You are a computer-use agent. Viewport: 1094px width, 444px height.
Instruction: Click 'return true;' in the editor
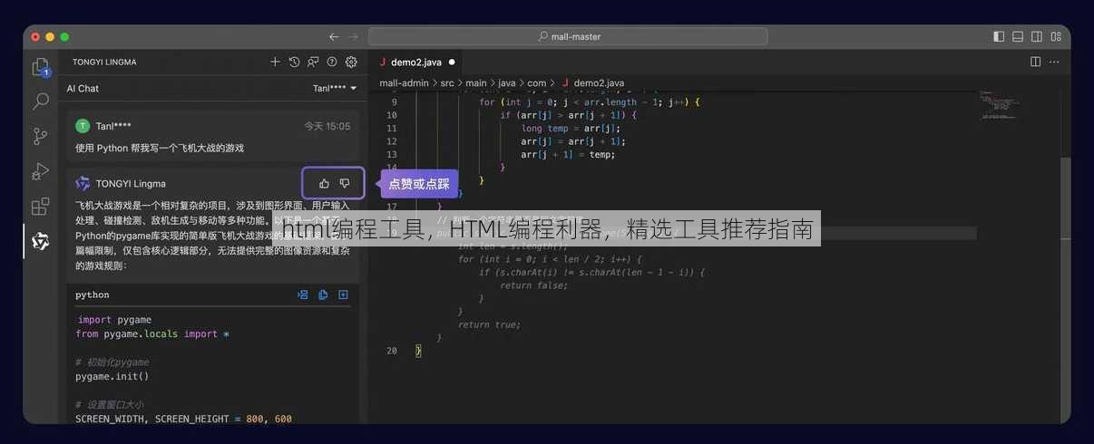coord(489,324)
